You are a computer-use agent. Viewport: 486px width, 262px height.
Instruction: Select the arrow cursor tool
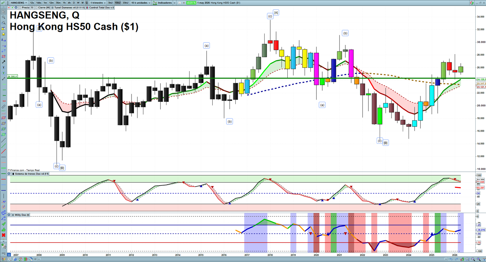coord(3,12)
